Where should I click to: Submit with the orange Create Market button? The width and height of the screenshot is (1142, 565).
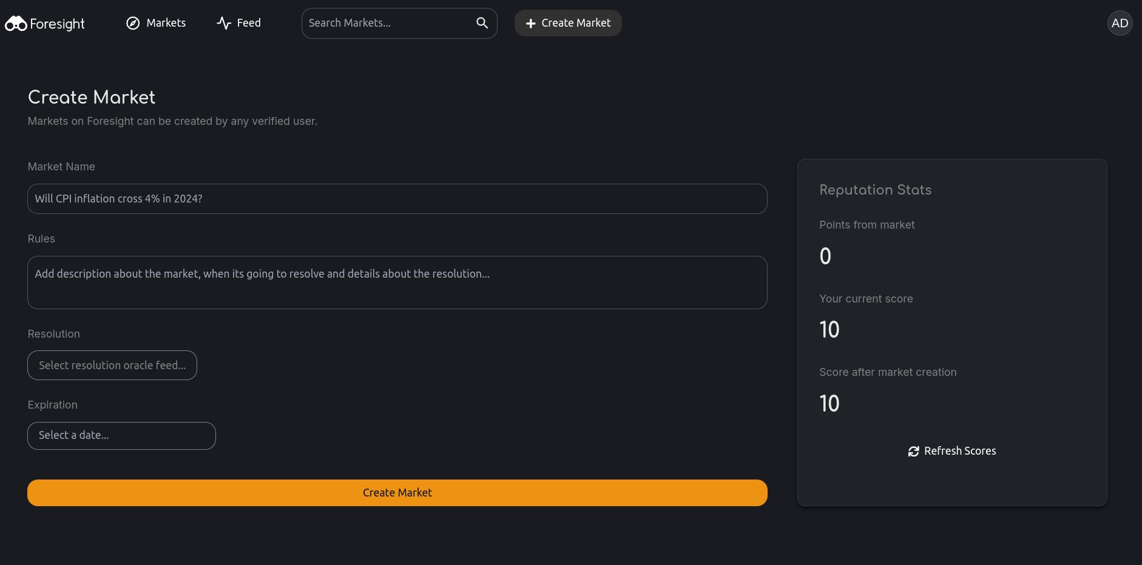click(397, 493)
